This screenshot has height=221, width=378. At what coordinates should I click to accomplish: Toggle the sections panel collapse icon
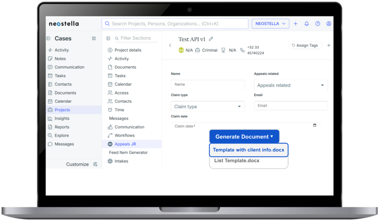[x=108, y=38]
